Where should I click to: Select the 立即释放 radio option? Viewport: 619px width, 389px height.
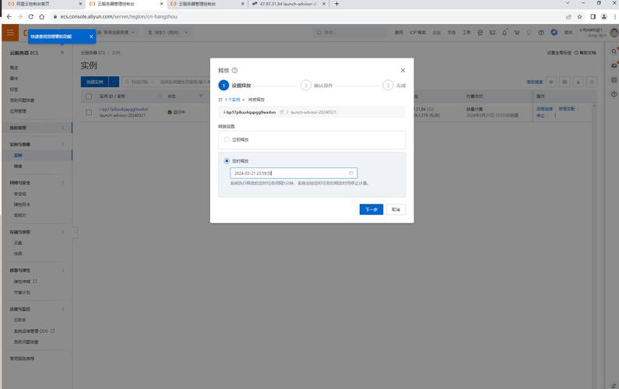pos(227,139)
